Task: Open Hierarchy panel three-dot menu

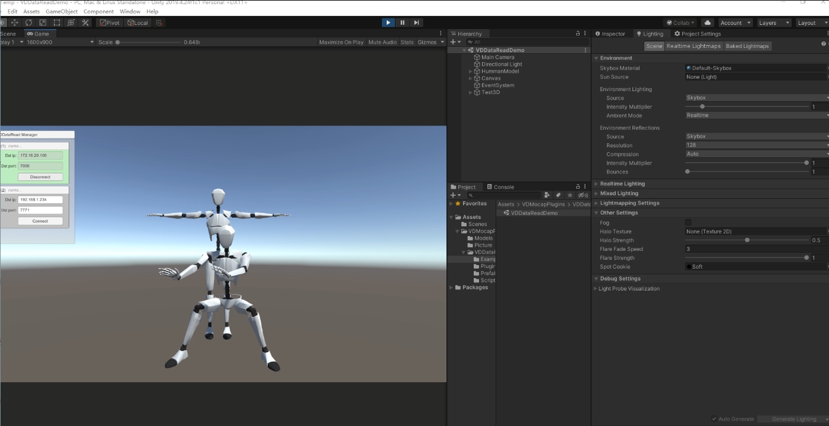Action: (x=585, y=34)
